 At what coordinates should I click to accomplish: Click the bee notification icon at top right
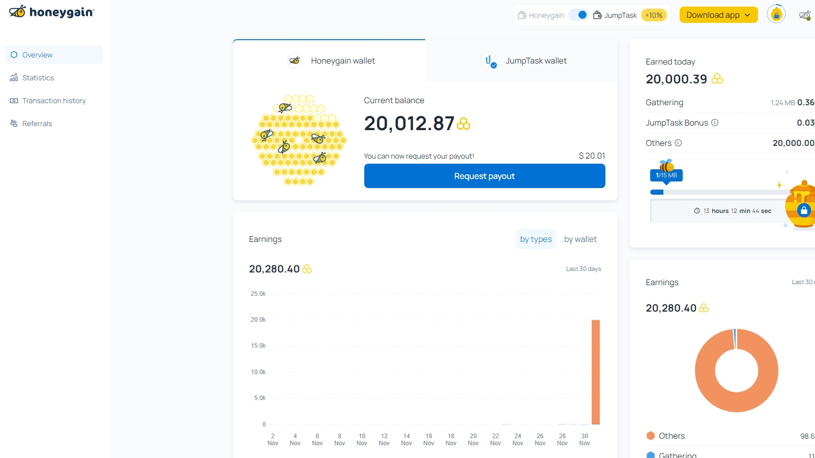click(805, 15)
